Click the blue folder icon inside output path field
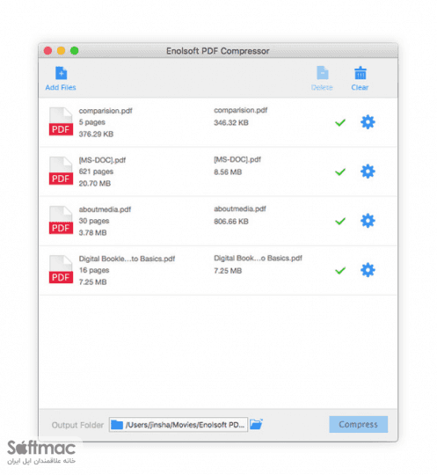This screenshot has height=475, width=437. pos(117,425)
